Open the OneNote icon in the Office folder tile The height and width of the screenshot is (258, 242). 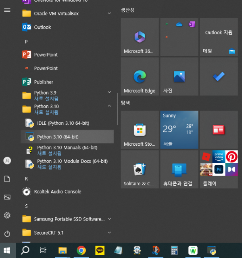[192, 24]
